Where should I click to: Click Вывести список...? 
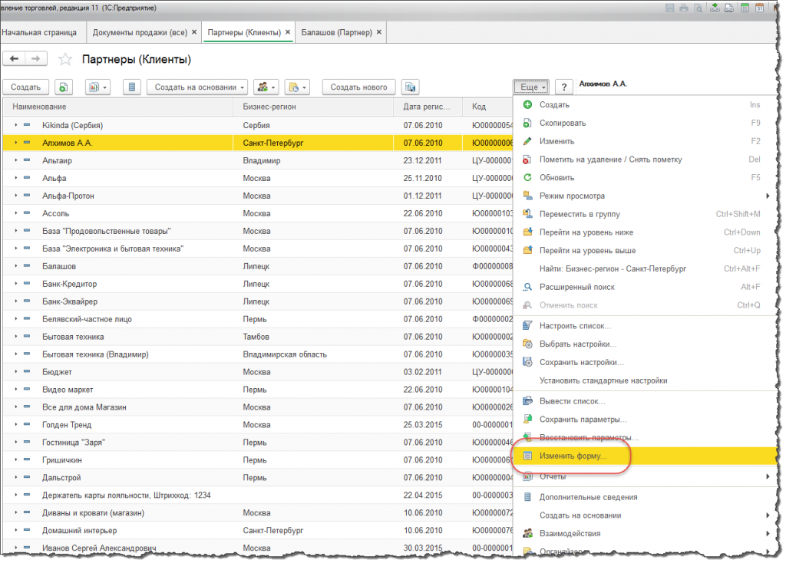pos(645,401)
